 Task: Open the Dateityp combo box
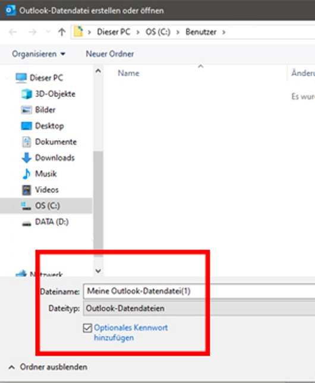pyautogui.click(x=199, y=309)
